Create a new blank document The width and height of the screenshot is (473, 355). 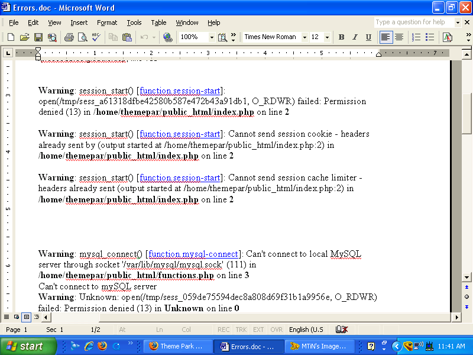(x=11, y=37)
